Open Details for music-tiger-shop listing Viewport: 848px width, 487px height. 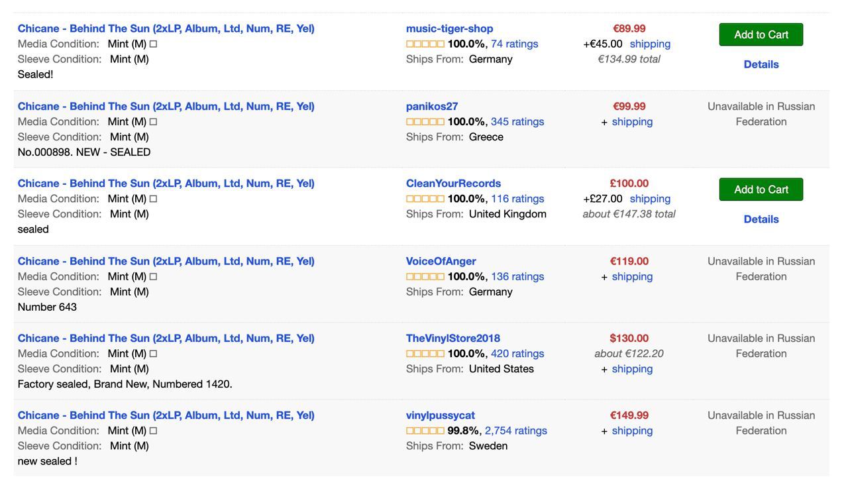[761, 64]
